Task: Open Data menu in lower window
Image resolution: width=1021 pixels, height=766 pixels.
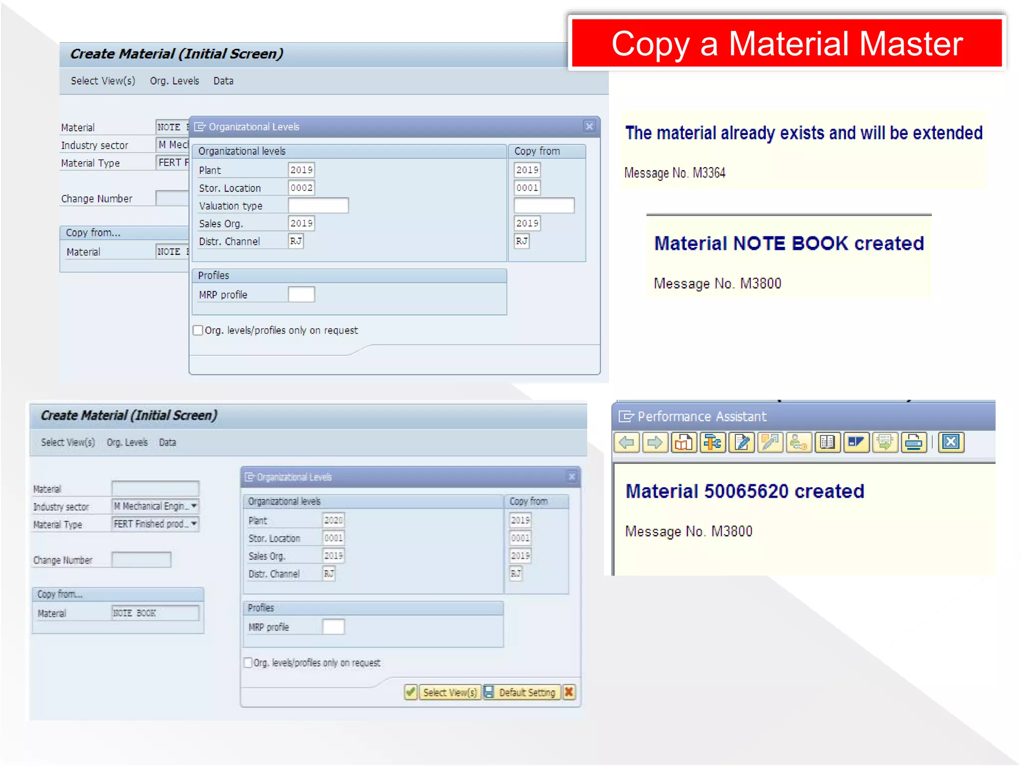Action: coord(168,442)
